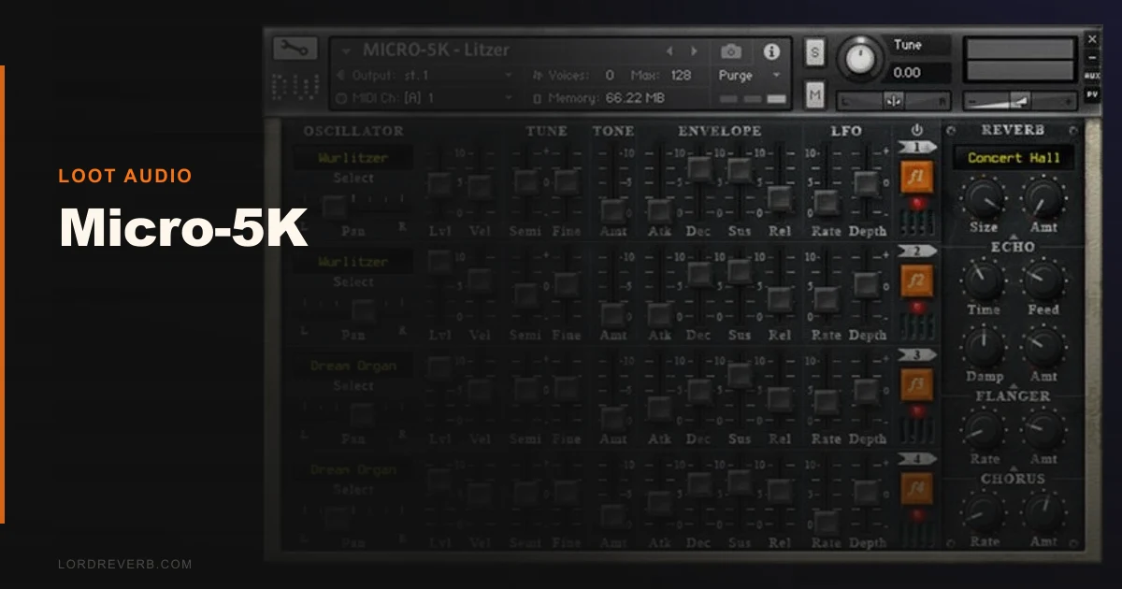The height and width of the screenshot is (589, 1122).
Task: Click the PV button in header
Action: point(1092,95)
